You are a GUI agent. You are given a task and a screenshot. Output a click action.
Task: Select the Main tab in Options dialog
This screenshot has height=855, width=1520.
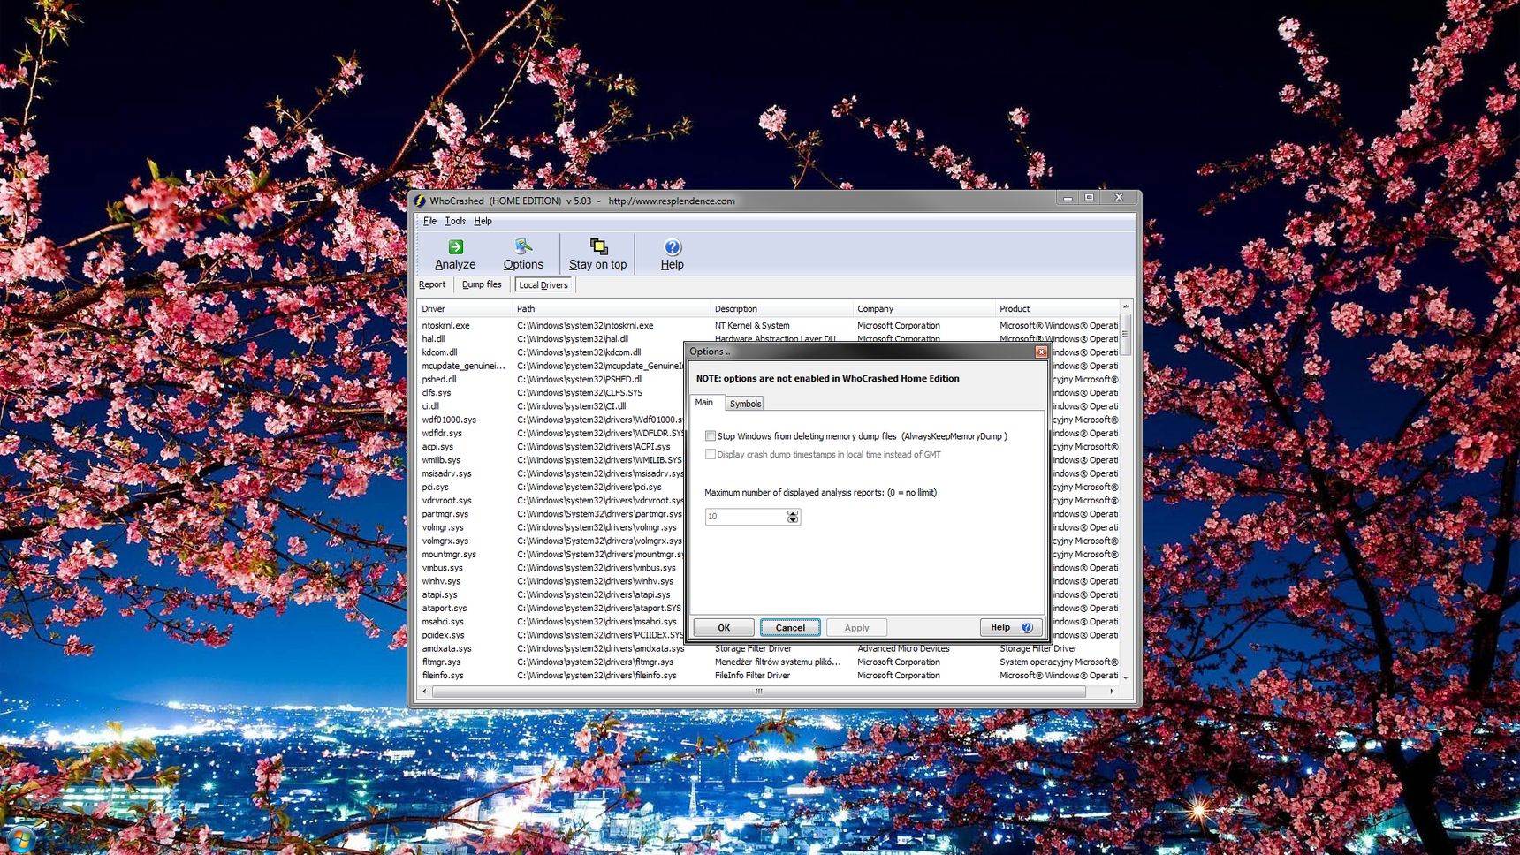point(704,402)
